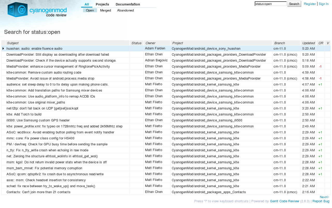This screenshot has height=208, width=332.
Task: Click the 5:23 AM updated time
Action: coord(308,49)
